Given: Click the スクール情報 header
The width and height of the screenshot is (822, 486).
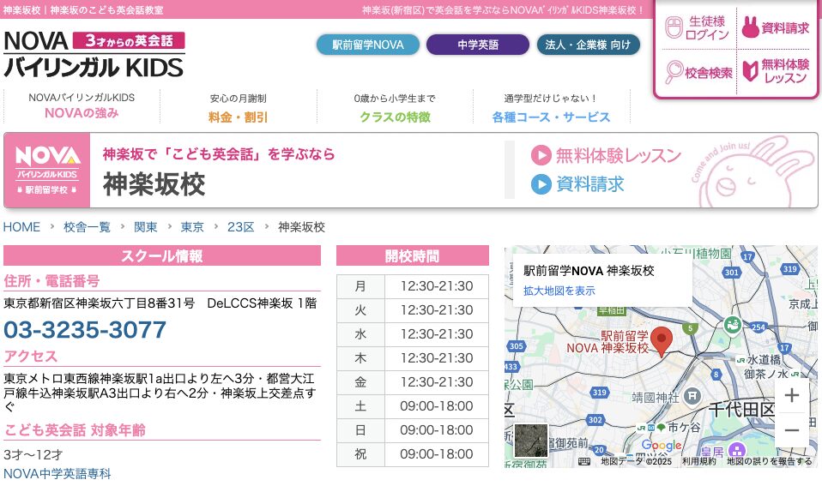Looking at the screenshot, I should click(x=162, y=256).
